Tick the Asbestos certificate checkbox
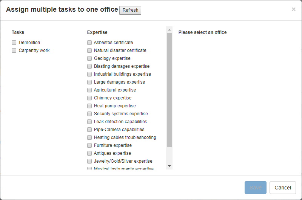 click(89, 43)
